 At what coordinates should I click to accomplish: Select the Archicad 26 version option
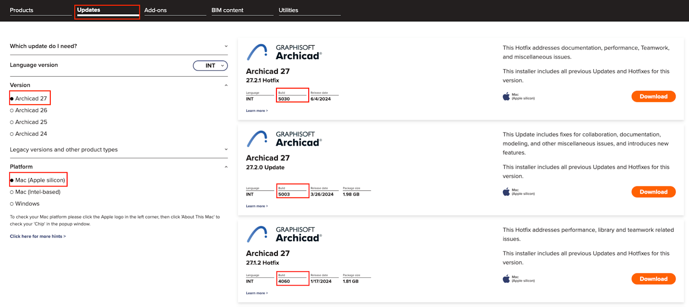click(28, 110)
